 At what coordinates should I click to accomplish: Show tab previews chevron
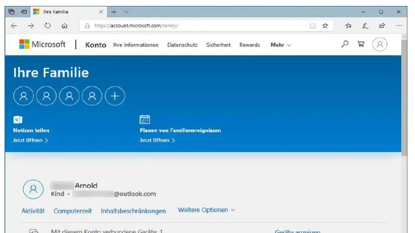click(x=126, y=12)
